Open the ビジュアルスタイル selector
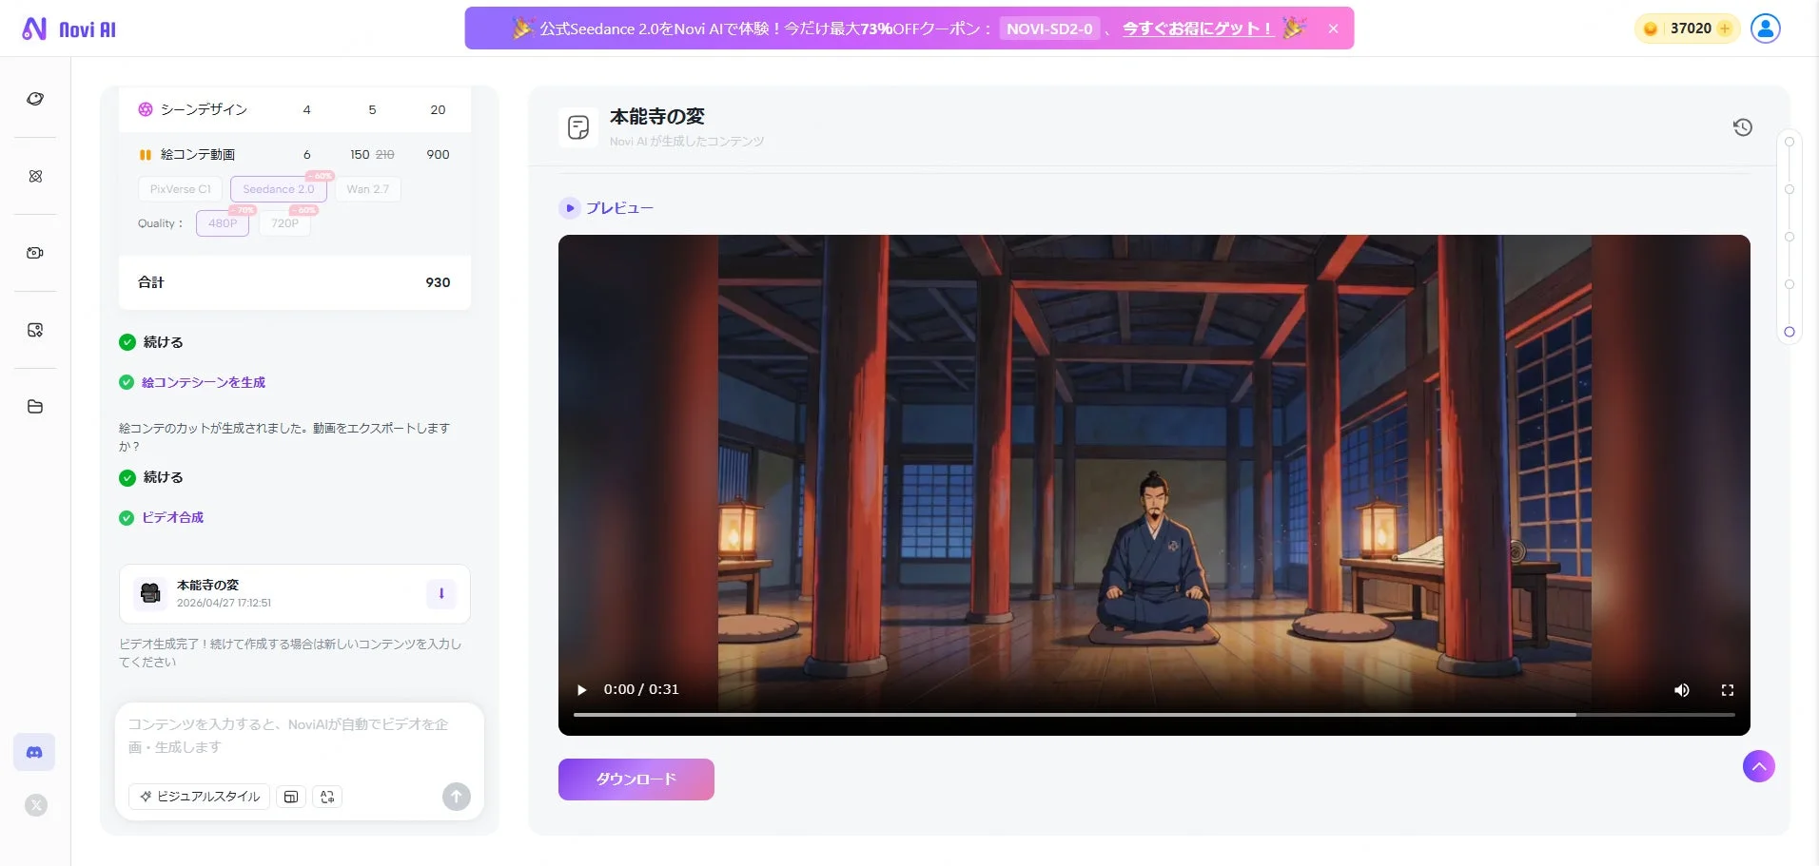The image size is (1819, 866). click(x=198, y=797)
